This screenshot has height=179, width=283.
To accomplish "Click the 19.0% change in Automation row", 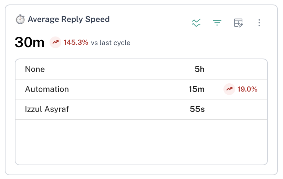I will 248,89.
